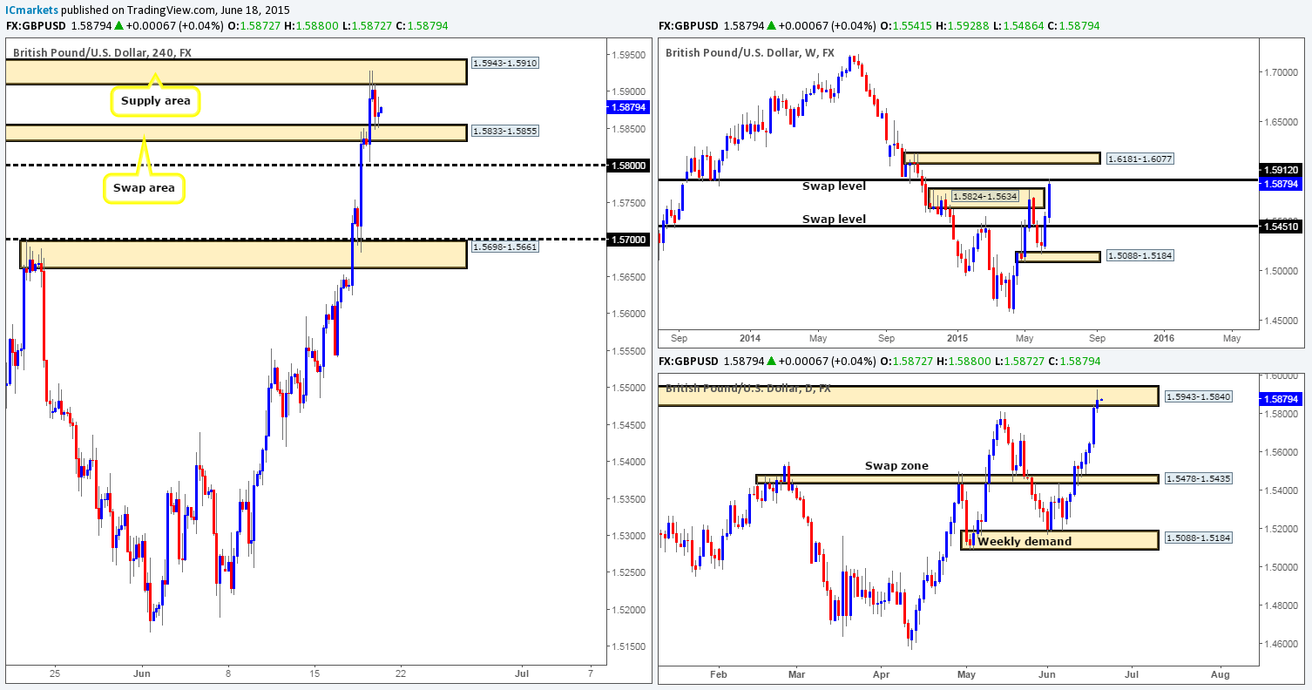Select the FX:GBPUSD symbol above the weekly chart

click(x=688, y=26)
